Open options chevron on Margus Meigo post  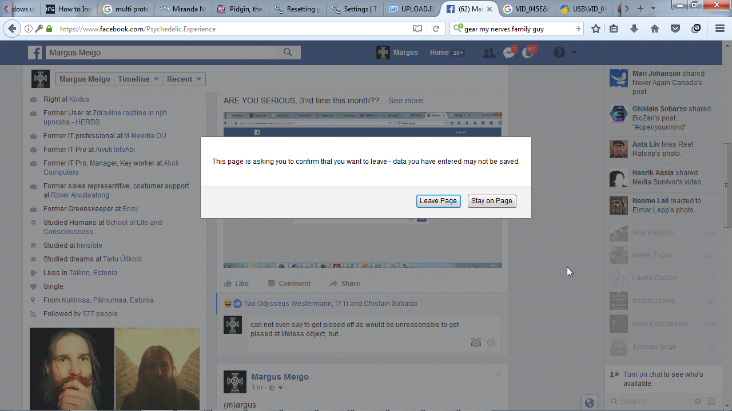click(498, 375)
